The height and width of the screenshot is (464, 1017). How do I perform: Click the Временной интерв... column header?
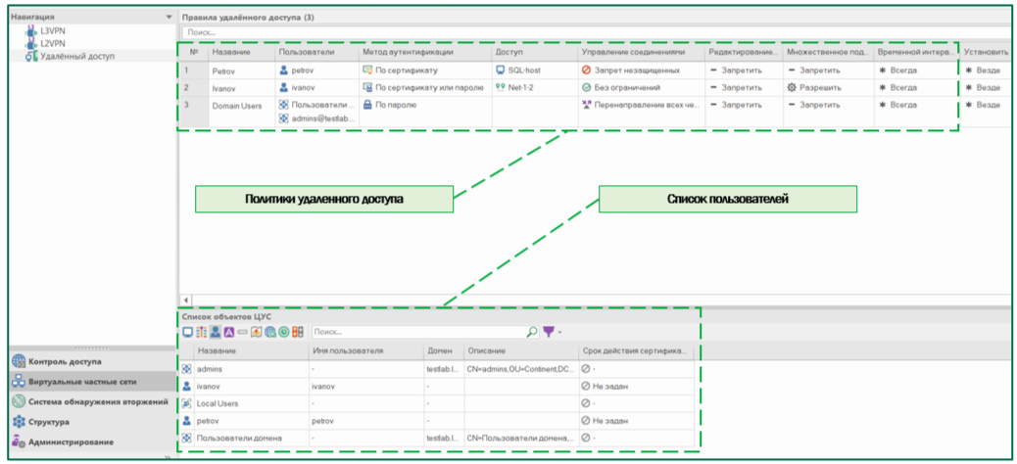click(916, 52)
